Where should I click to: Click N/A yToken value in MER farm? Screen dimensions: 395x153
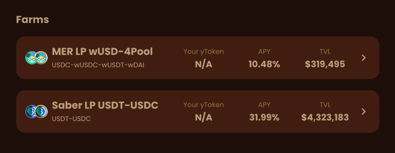tap(203, 64)
